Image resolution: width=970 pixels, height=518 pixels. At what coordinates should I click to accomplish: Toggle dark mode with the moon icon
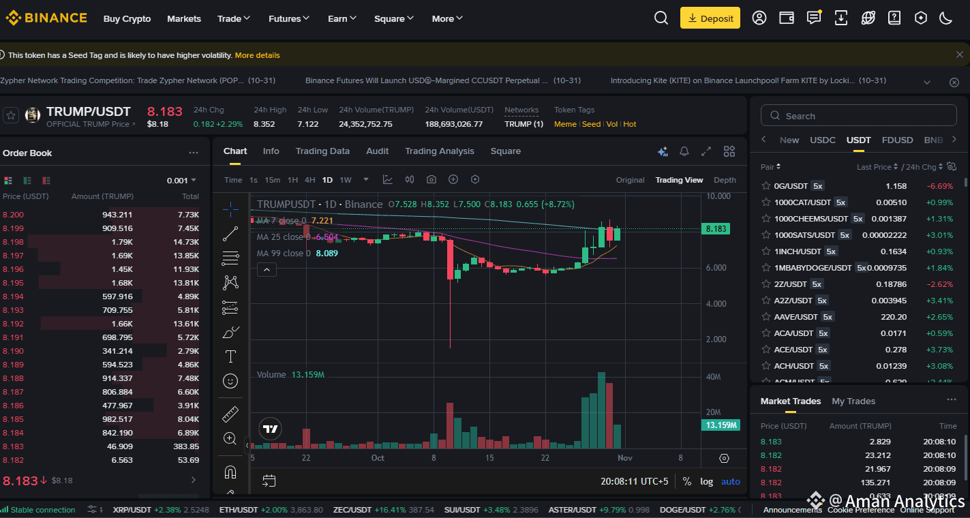[x=945, y=18]
